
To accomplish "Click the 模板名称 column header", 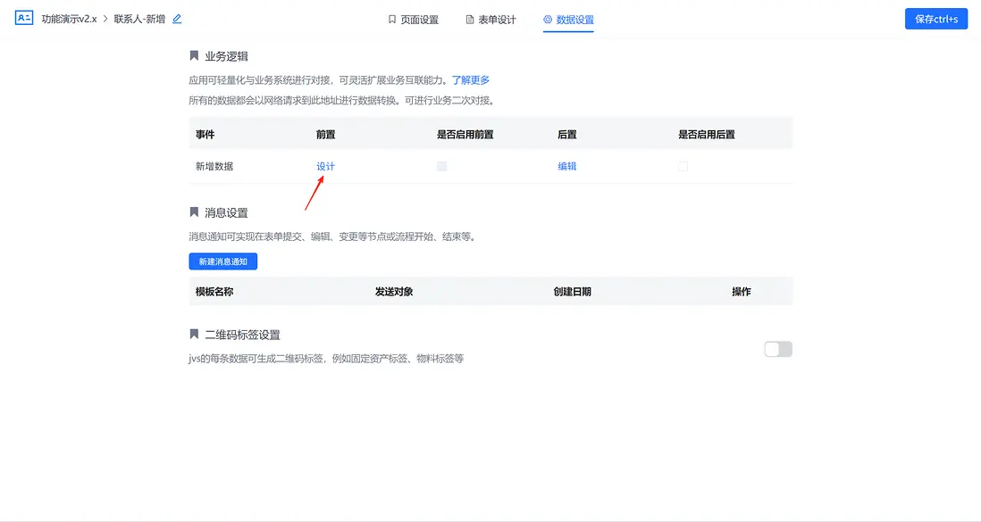I will [214, 291].
